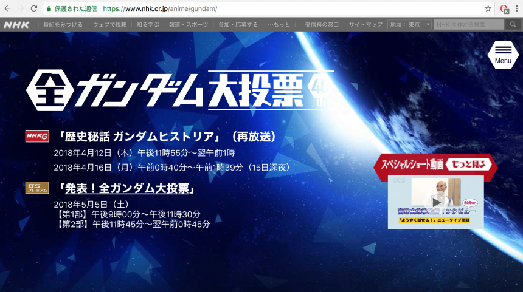Open the 報道・スポーツ menu

(x=189, y=25)
